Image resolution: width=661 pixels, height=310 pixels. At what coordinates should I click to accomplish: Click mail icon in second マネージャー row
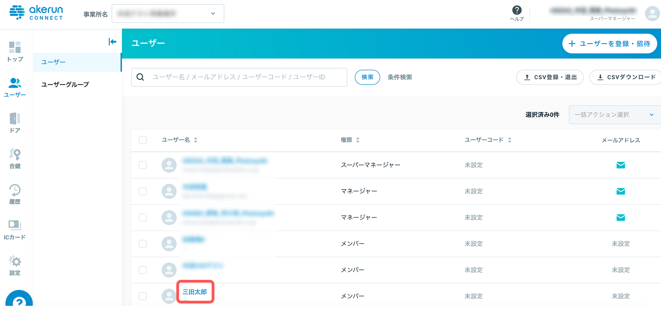[621, 217]
